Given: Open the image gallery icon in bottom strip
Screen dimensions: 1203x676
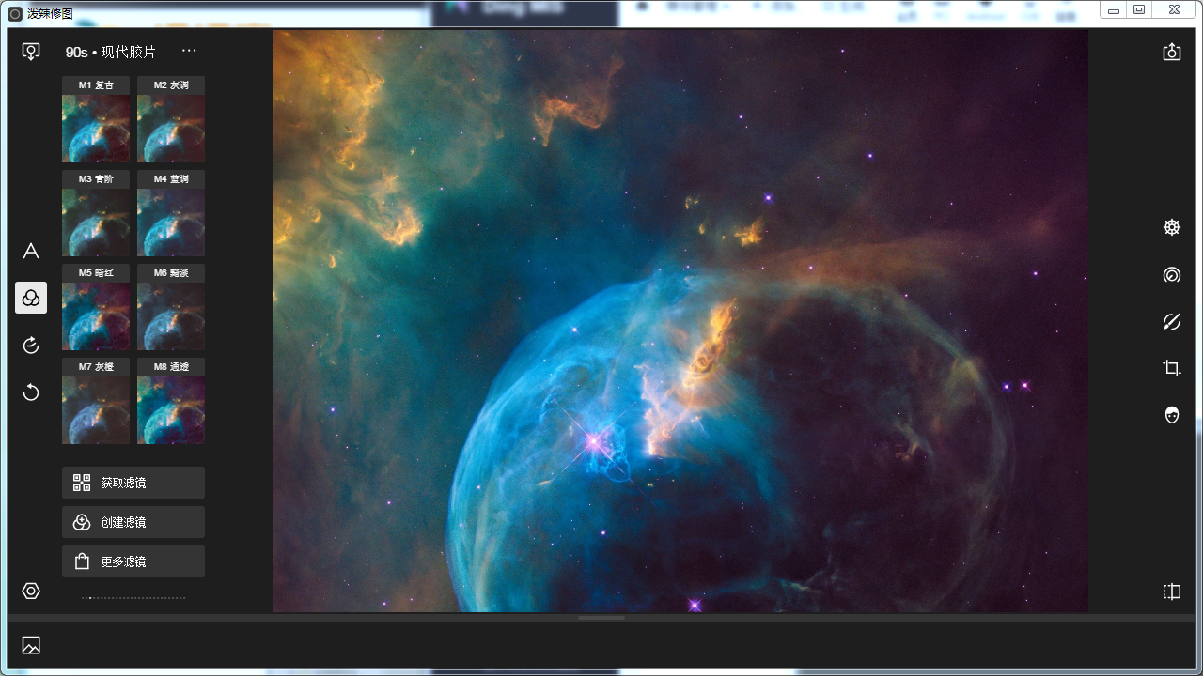Looking at the screenshot, I should pos(31,645).
